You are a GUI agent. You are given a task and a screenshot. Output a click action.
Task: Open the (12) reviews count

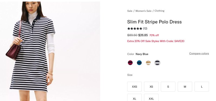(145, 28)
